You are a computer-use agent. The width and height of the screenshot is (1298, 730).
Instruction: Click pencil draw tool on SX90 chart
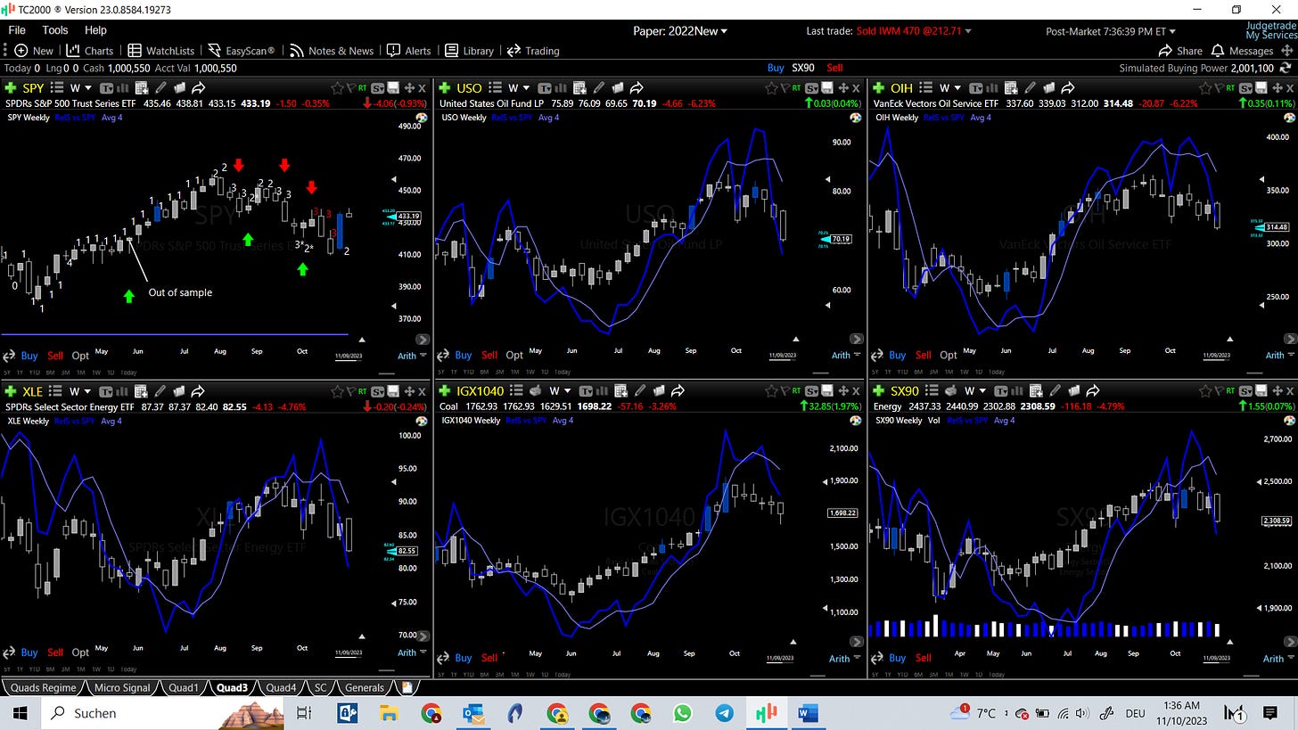pyautogui.click(x=1056, y=390)
